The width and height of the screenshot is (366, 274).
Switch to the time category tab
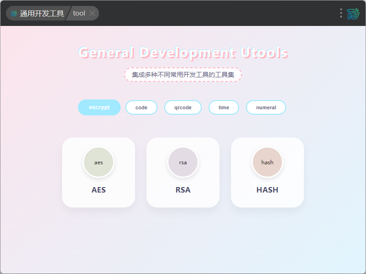(x=224, y=107)
